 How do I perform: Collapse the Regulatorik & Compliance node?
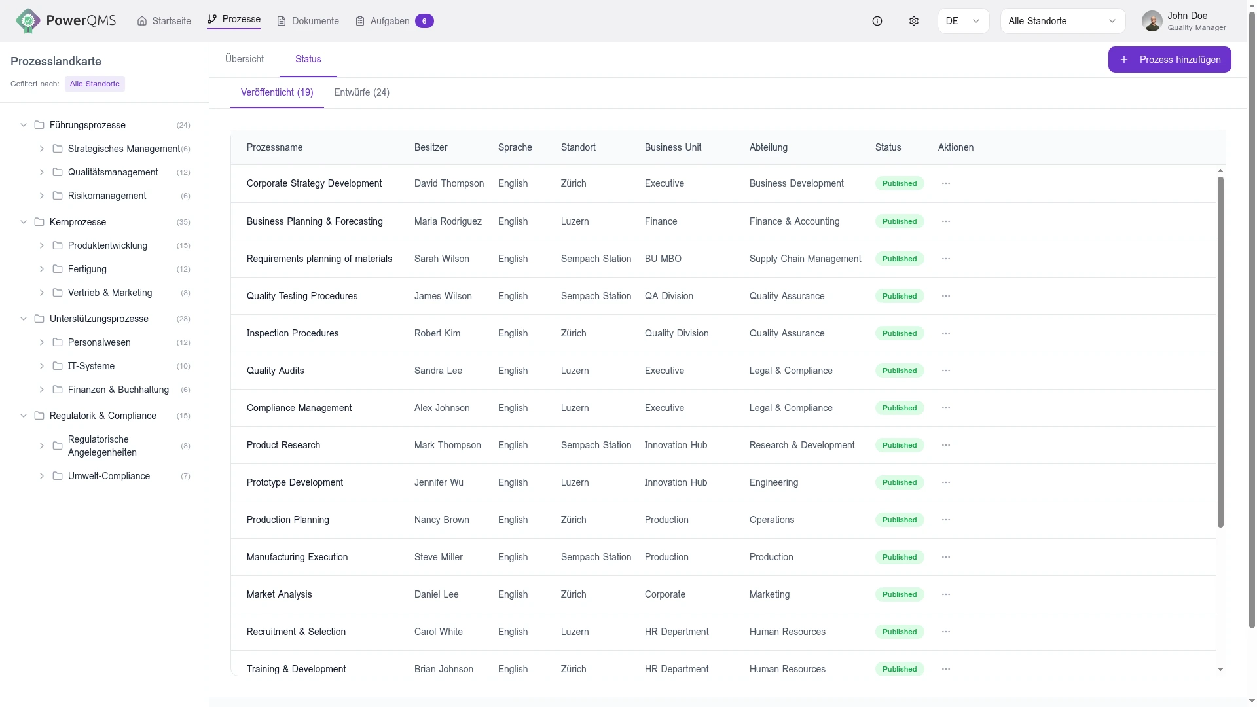click(24, 416)
